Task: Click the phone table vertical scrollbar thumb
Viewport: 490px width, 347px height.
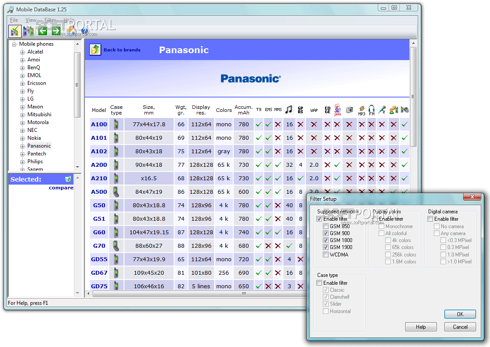Action: 413,97
